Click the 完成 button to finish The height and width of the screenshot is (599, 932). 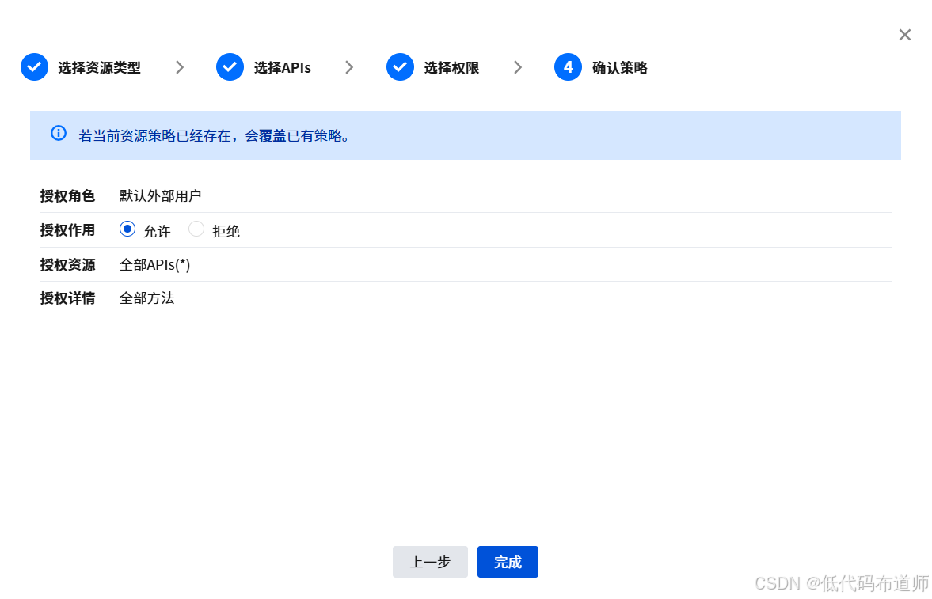(508, 562)
